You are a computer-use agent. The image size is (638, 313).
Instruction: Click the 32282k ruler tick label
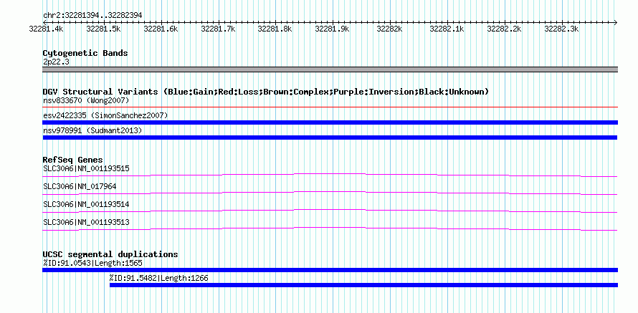[x=390, y=29]
